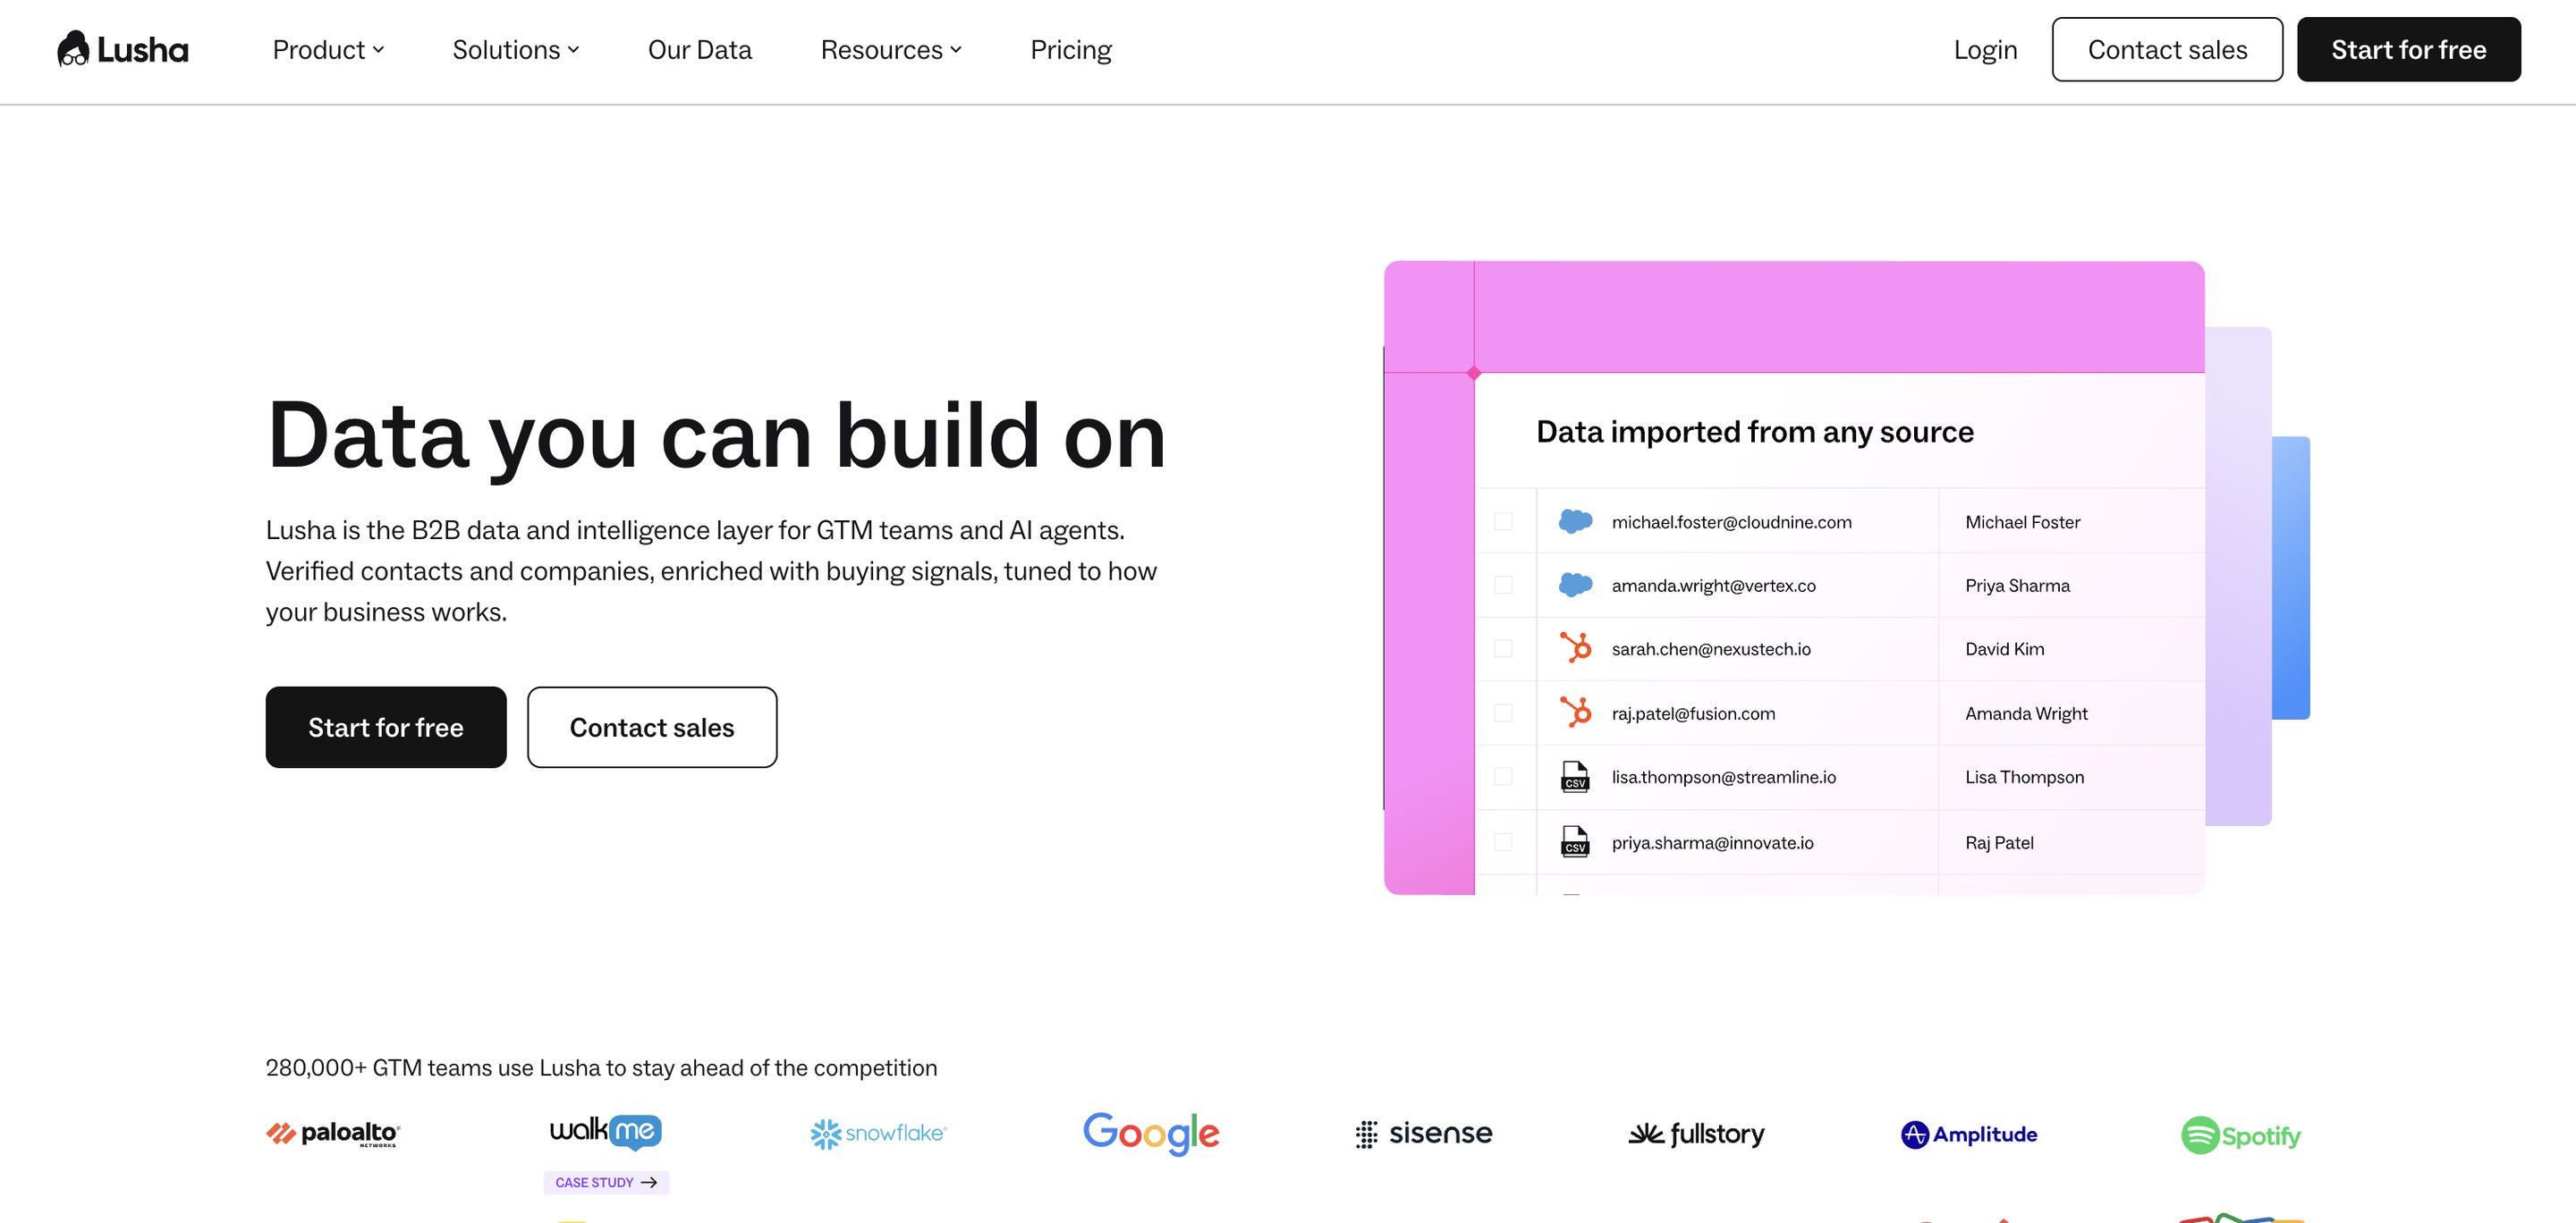Click the Login link

point(1985,49)
